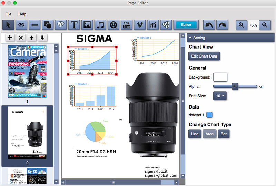Select the SIGMA page 2 thumbnail

click(27, 133)
